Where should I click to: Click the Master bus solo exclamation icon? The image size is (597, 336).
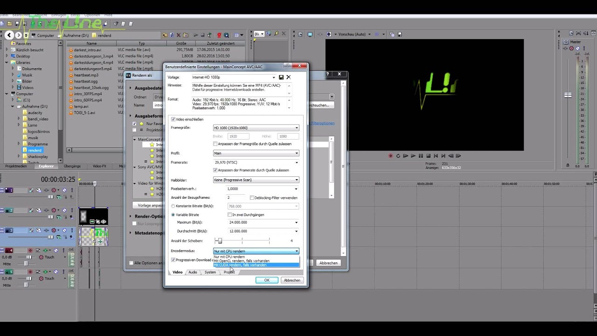coord(583,49)
